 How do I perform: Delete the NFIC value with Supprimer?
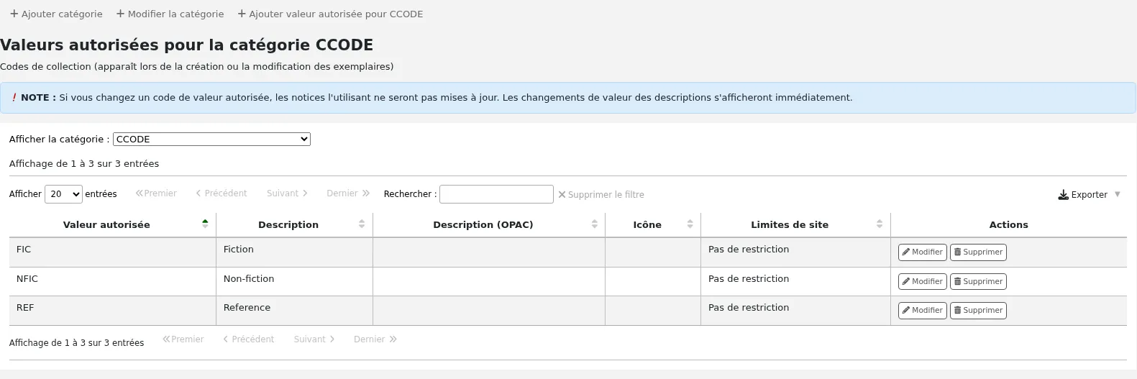(x=978, y=282)
